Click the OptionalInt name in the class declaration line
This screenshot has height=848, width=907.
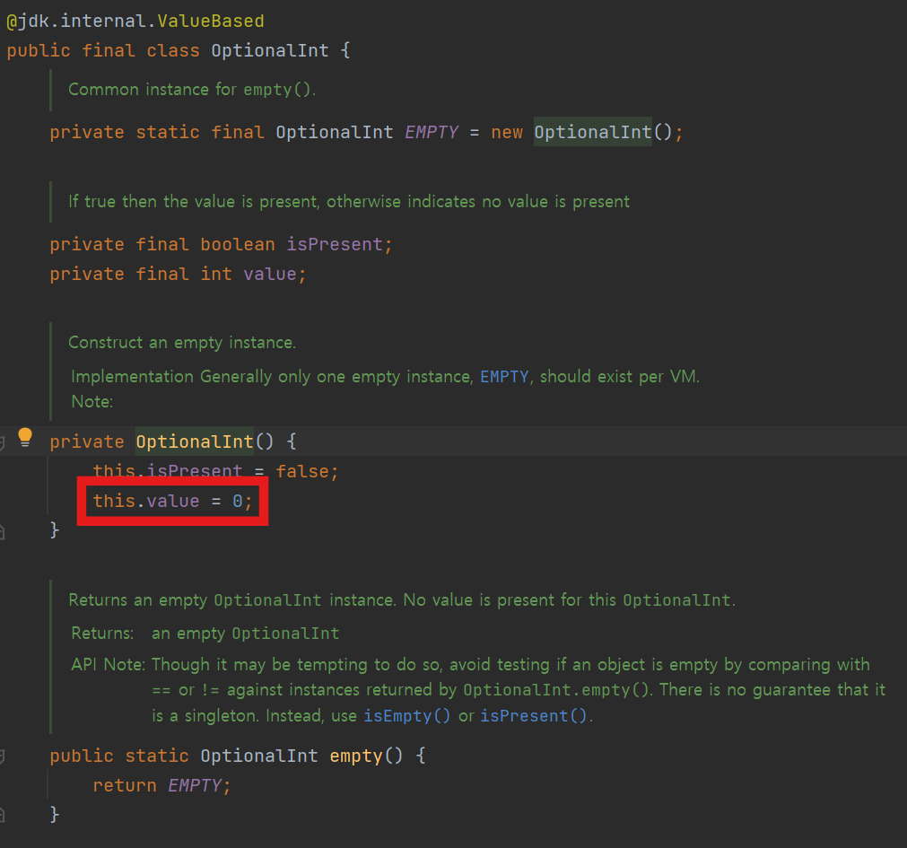click(x=269, y=50)
